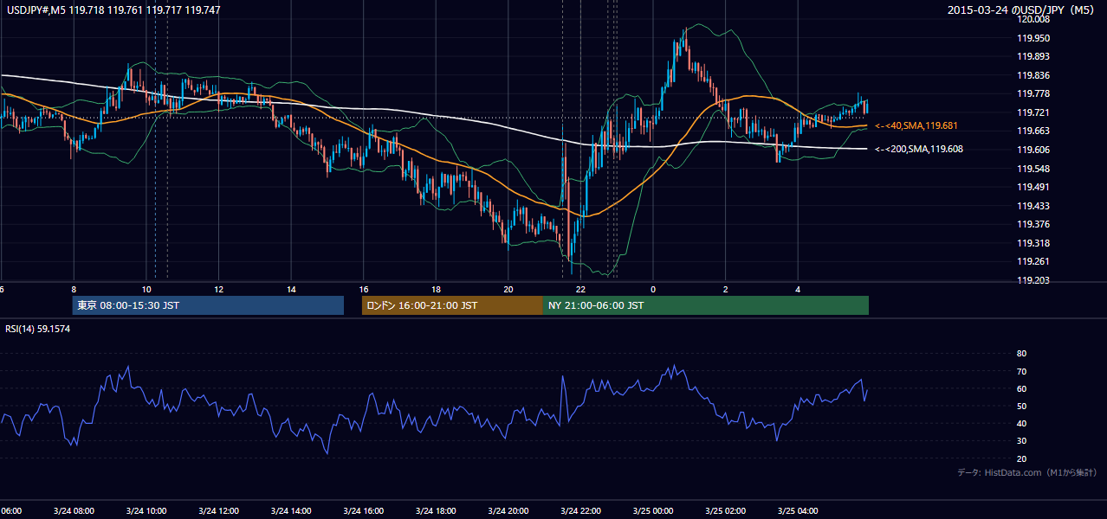The height and width of the screenshot is (519, 1107).
Task: Click the データ: HistData.com source credit
Action: (x=1027, y=472)
